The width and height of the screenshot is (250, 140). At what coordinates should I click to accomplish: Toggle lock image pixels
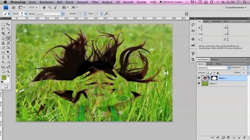pyautogui.click(x=211, y=73)
